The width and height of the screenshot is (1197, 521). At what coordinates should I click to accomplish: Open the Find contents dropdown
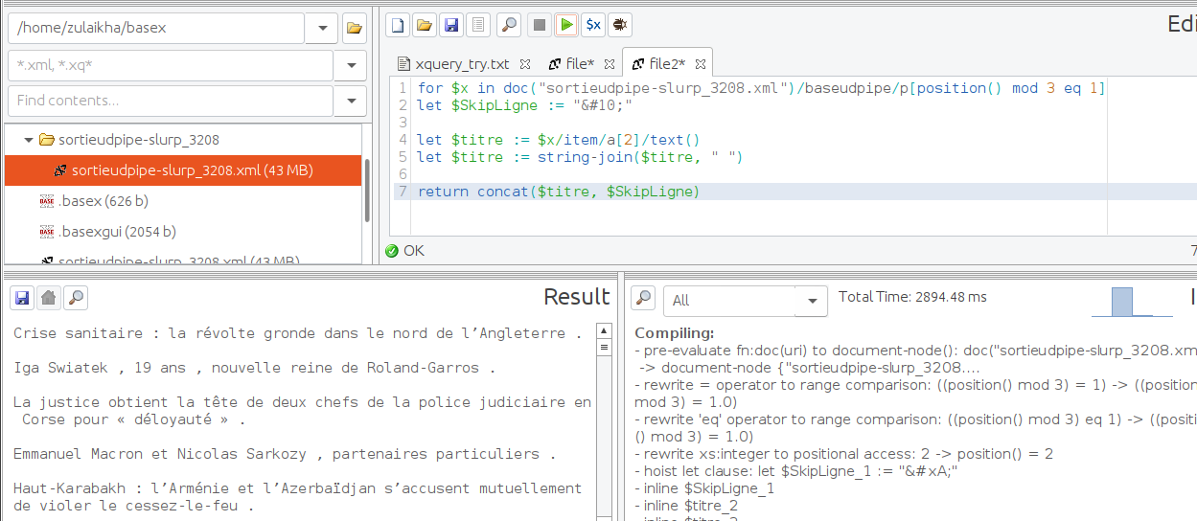pyautogui.click(x=350, y=101)
